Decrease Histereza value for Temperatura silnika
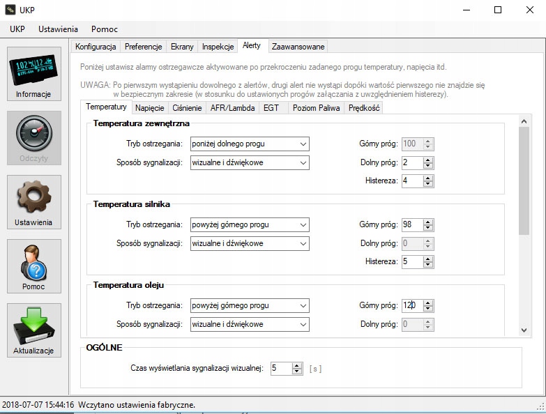546x414 pixels. pyautogui.click(x=428, y=266)
